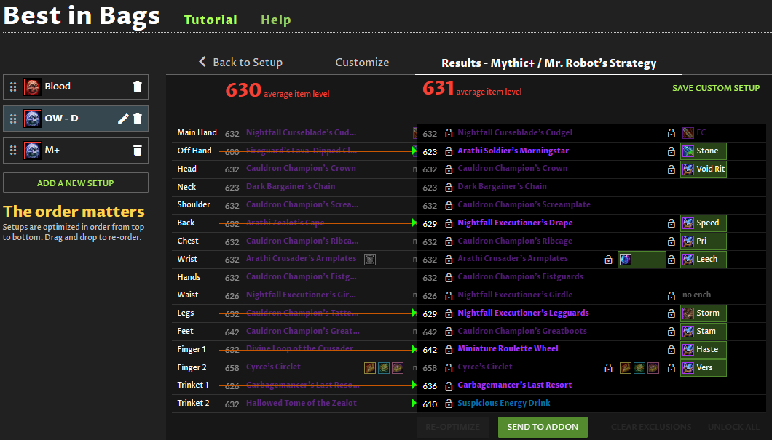772x440 pixels.
Task: Toggle the item lock for Dark Bargainer's Chain result
Action: pyautogui.click(x=449, y=188)
